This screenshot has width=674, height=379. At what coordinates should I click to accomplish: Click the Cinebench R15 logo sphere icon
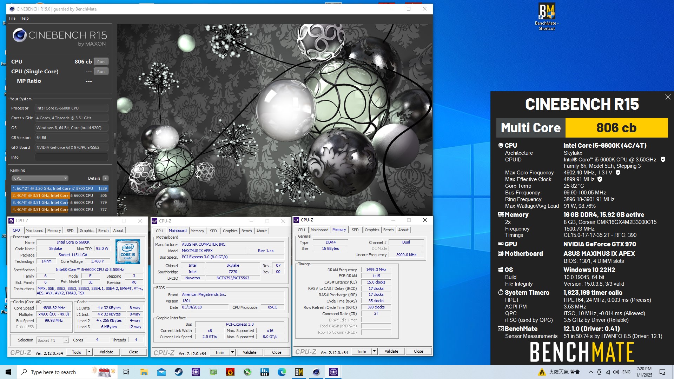coord(20,35)
